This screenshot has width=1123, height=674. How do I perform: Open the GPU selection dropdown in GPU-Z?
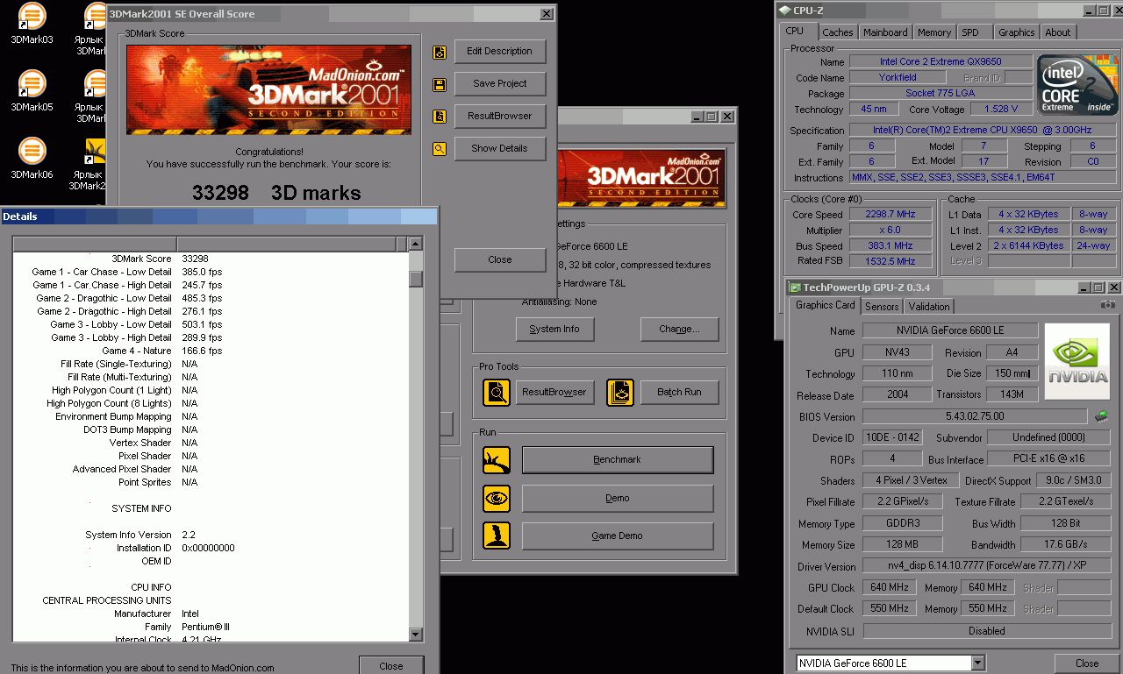(977, 663)
